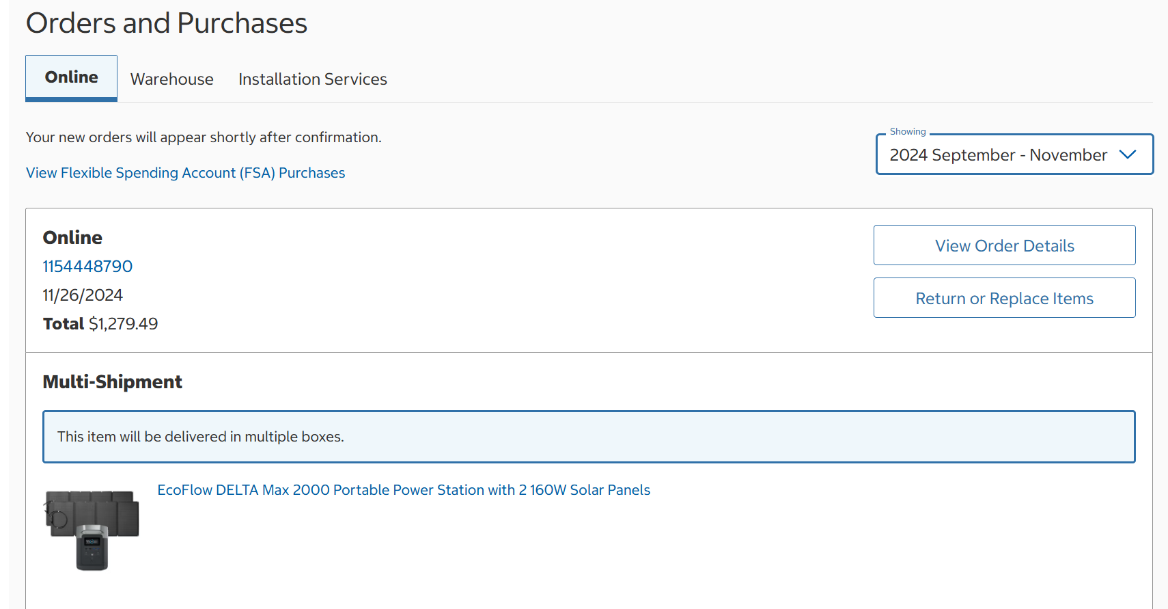Click the Online order type heading
The height and width of the screenshot is (609, 1168).
click(x=72, y=238)
